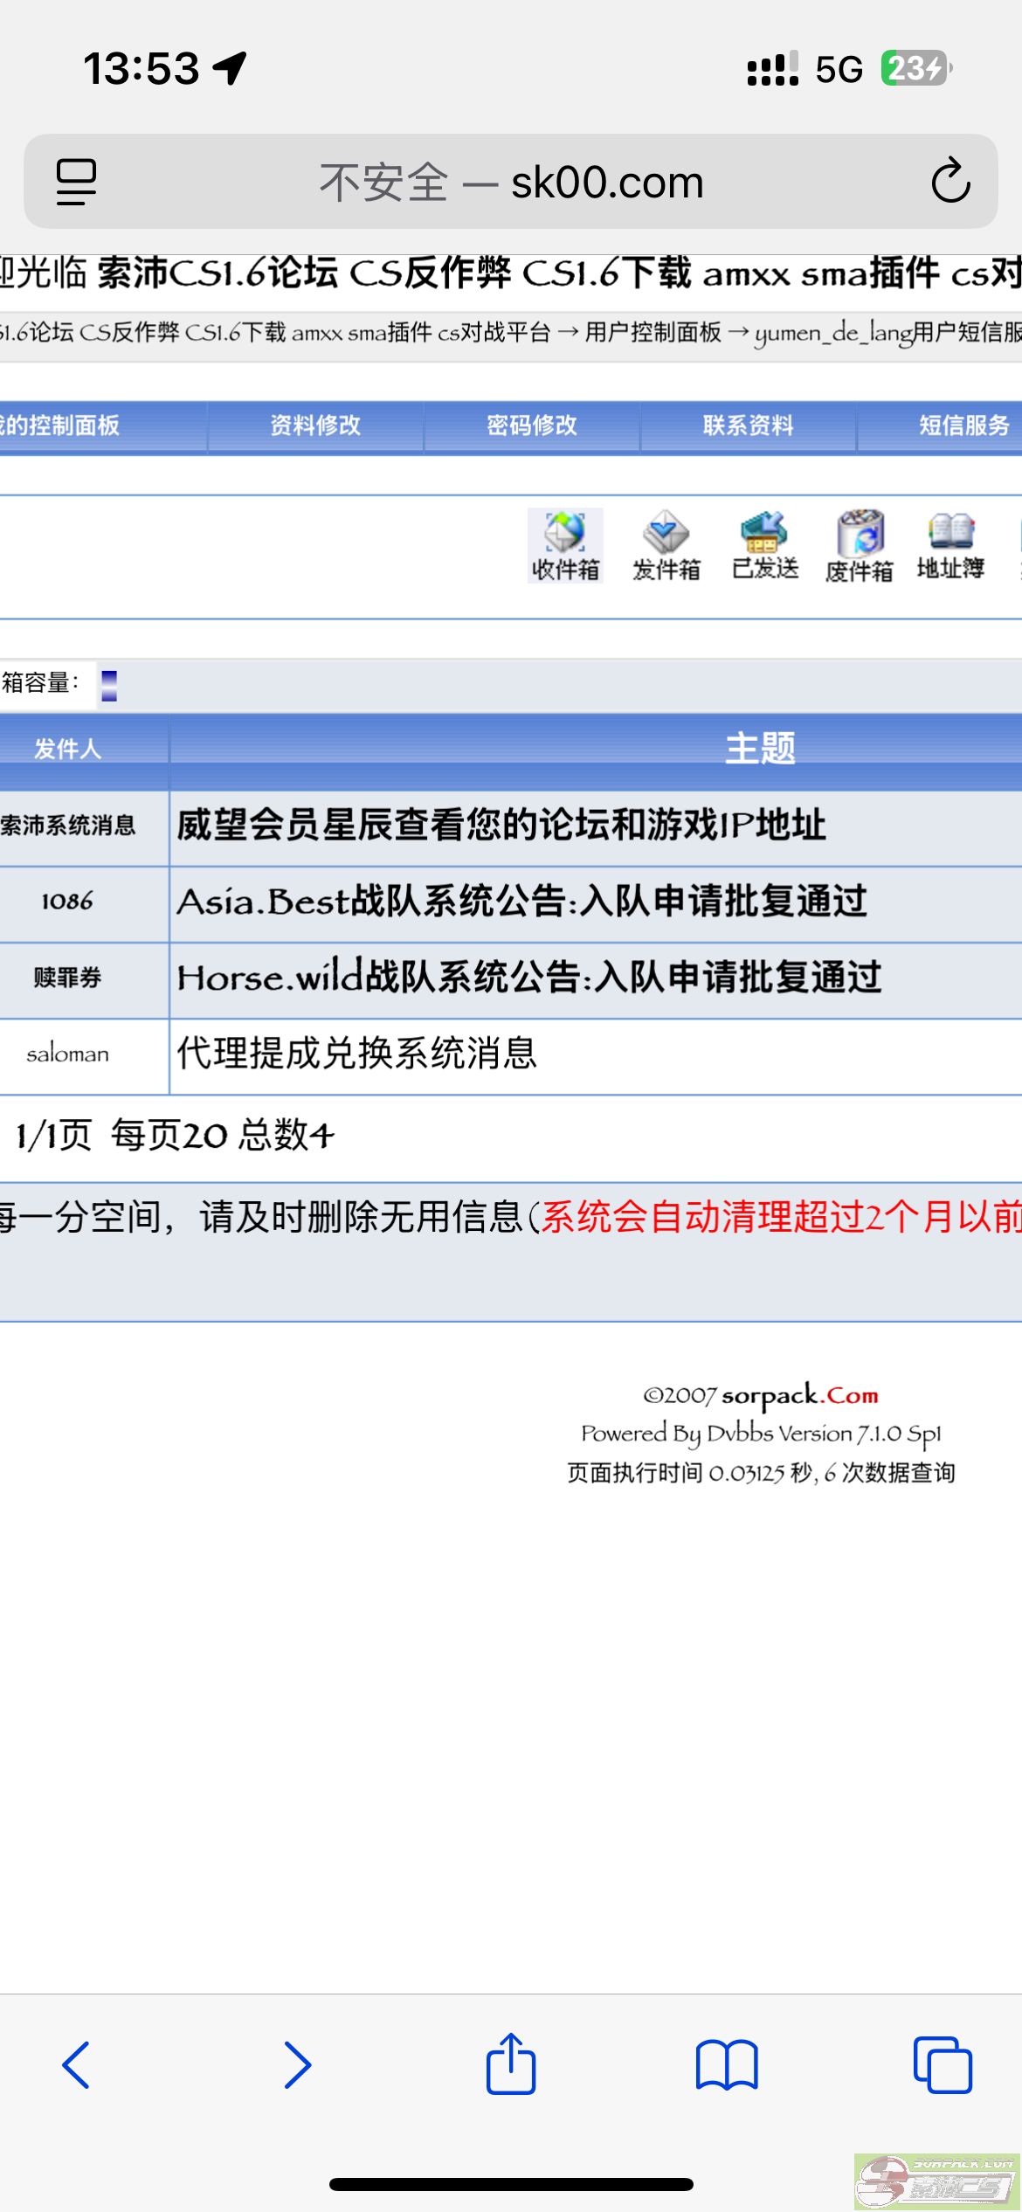Open sender saloman's profile link
Viewport: 1022px width, 2212px height.
(68, 1054)
